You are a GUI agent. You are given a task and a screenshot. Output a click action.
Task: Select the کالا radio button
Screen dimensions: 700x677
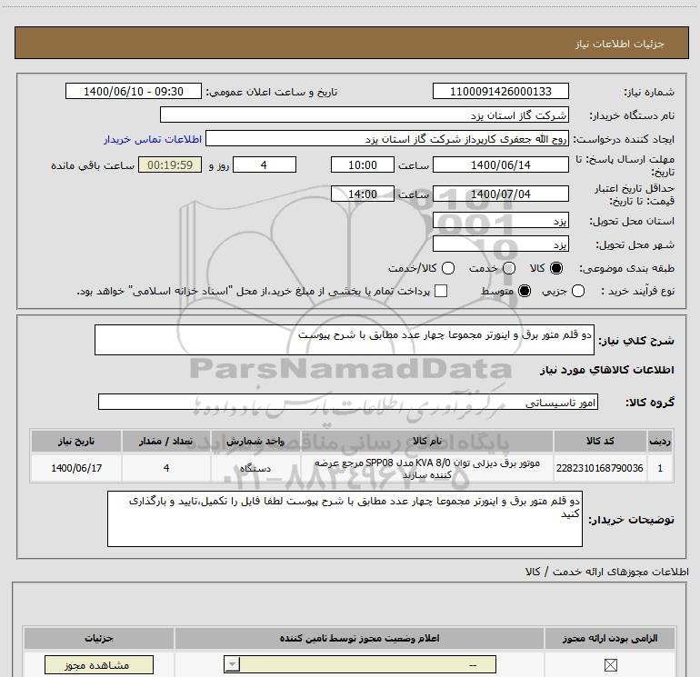point(556,268)
